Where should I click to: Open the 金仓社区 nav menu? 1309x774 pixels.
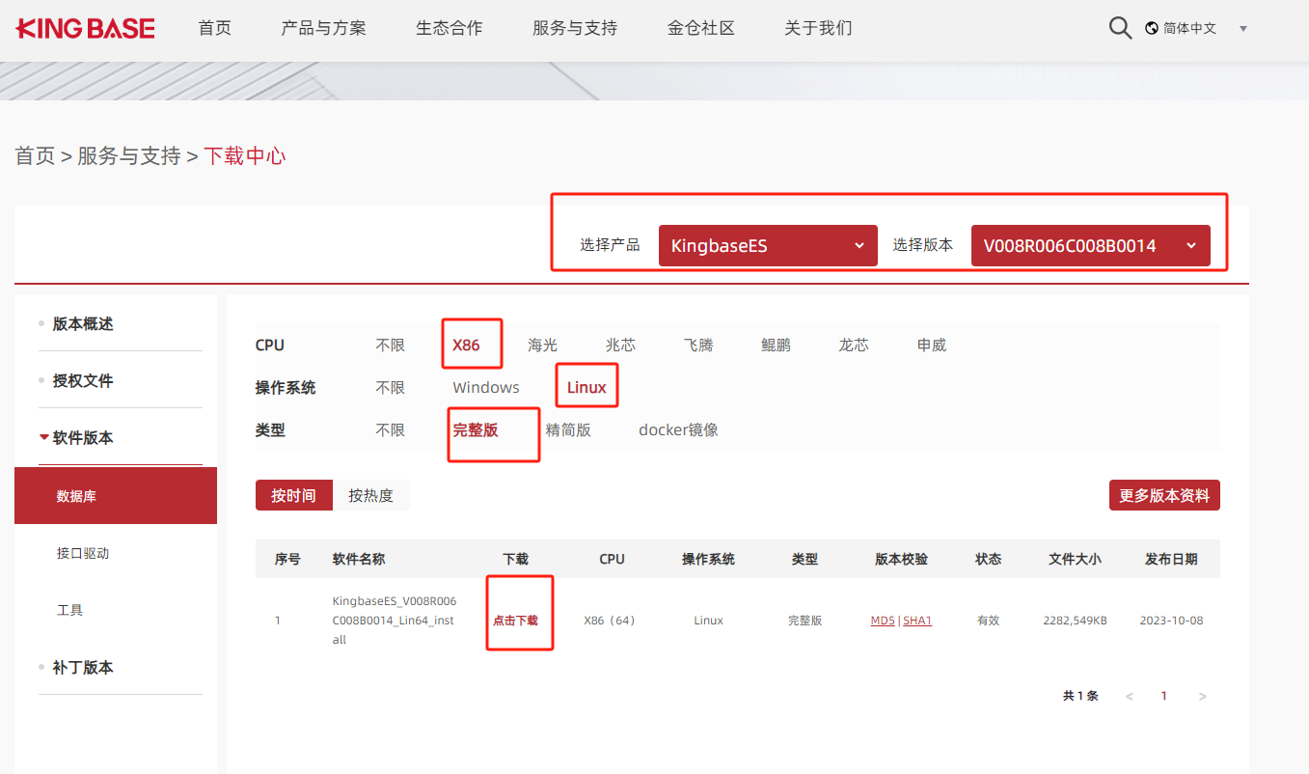click(701, 28)
